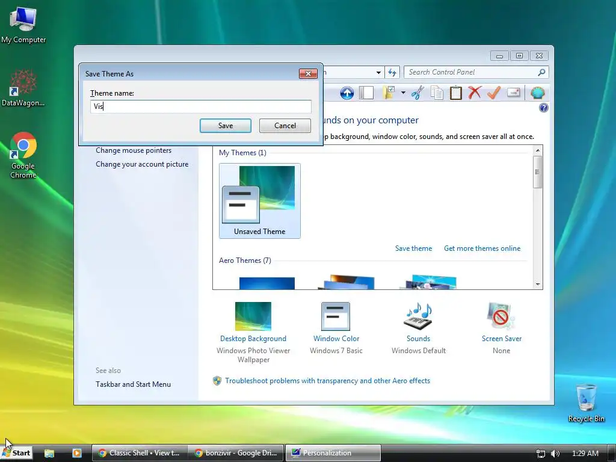This screenshot has width=616, height=462.
Task: Expand the folder options dropdown arrow
Action: coord(403,93)
